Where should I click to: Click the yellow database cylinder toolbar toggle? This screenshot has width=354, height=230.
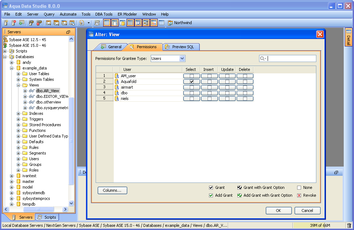pos(122,23)
